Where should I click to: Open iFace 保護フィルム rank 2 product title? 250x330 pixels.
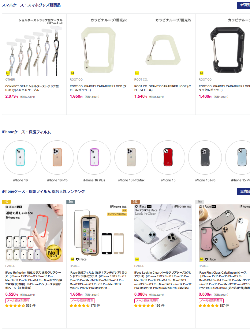click(x=99, y=280)
